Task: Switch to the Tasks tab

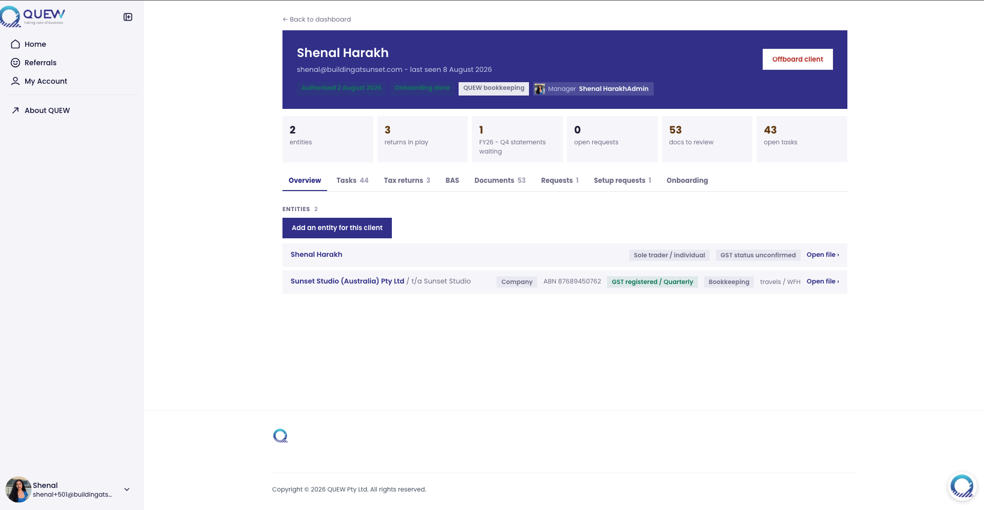Action: [x=352, y=181]
